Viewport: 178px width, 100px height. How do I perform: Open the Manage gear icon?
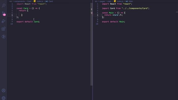point(4,98)
